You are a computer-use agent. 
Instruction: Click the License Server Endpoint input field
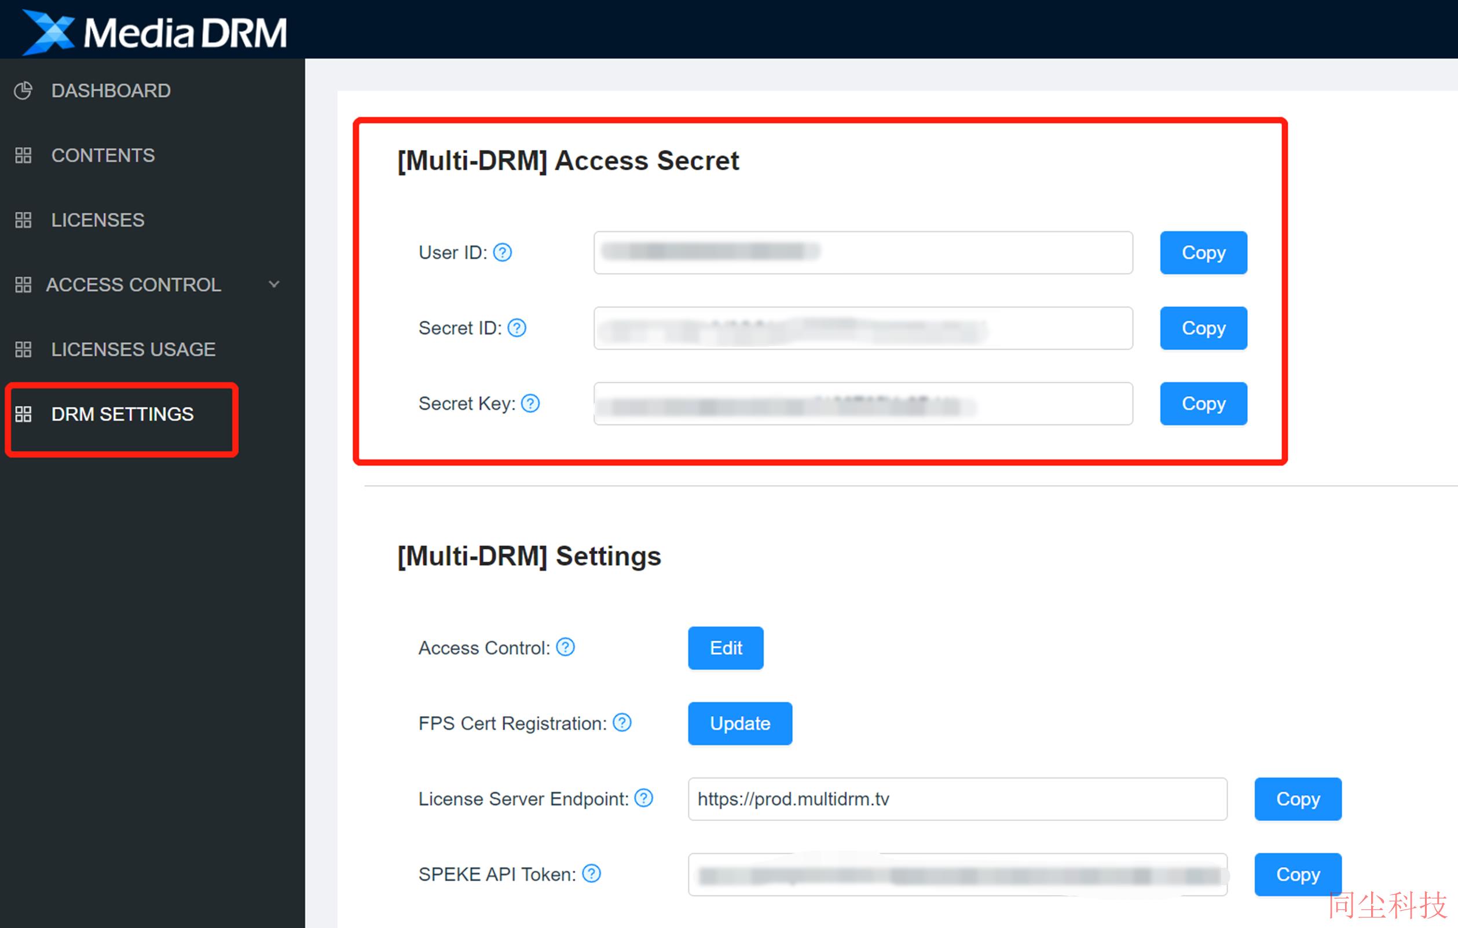pyautogui.click(x=957, y=799)
